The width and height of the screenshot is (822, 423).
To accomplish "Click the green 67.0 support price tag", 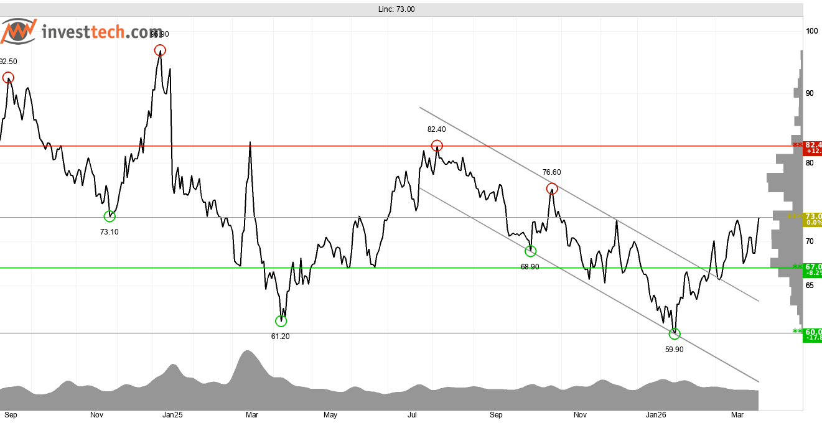I will point(813,270).
